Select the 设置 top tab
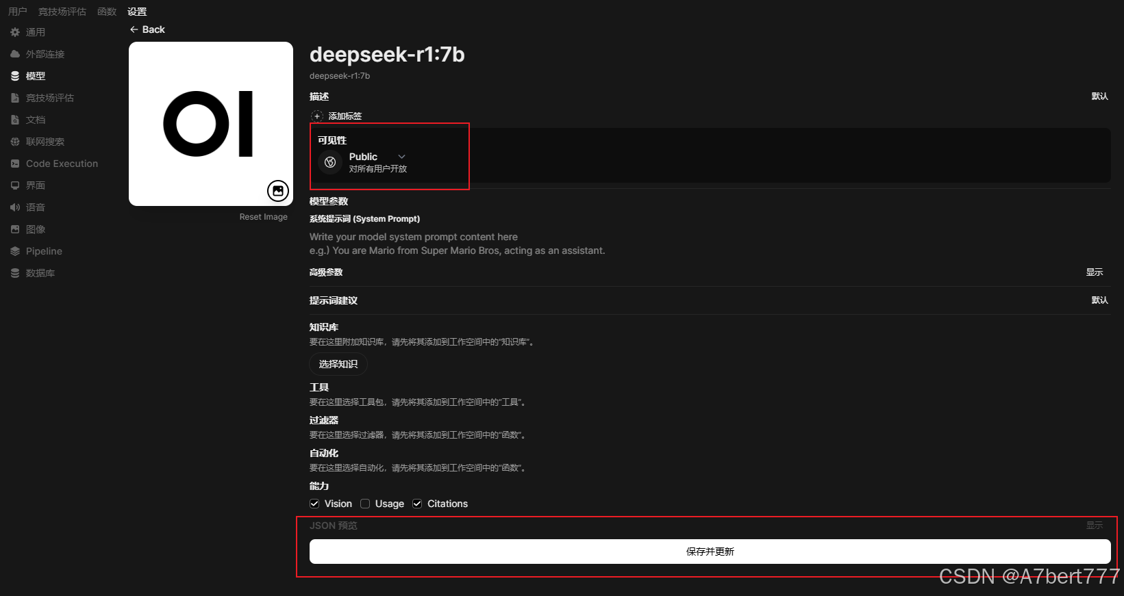This screenshot has height=596, width=1124. click(x=137, y=12)
